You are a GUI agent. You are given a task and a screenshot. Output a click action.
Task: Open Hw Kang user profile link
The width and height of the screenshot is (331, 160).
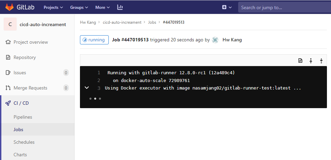[232, 40]
